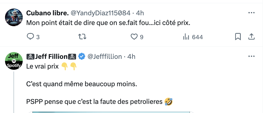Viewport: 263px width, 113px height.
Task: Open the 4h timestamp on Cubano libre's tweet
Action: coord(140,13)
